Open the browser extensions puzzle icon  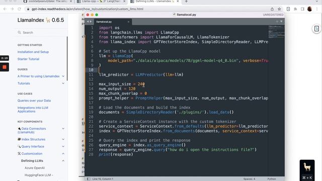tap(295, 9)
